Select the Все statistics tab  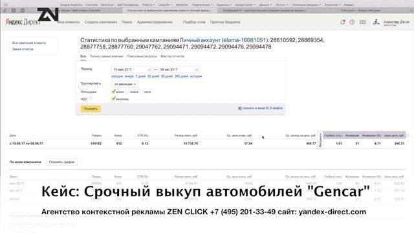(x=83, y=56)
